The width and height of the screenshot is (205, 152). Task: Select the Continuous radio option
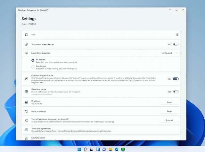click(x=33, y=67)
